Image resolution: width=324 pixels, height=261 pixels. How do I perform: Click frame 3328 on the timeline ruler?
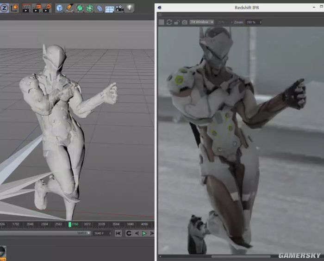coord(101,224)
